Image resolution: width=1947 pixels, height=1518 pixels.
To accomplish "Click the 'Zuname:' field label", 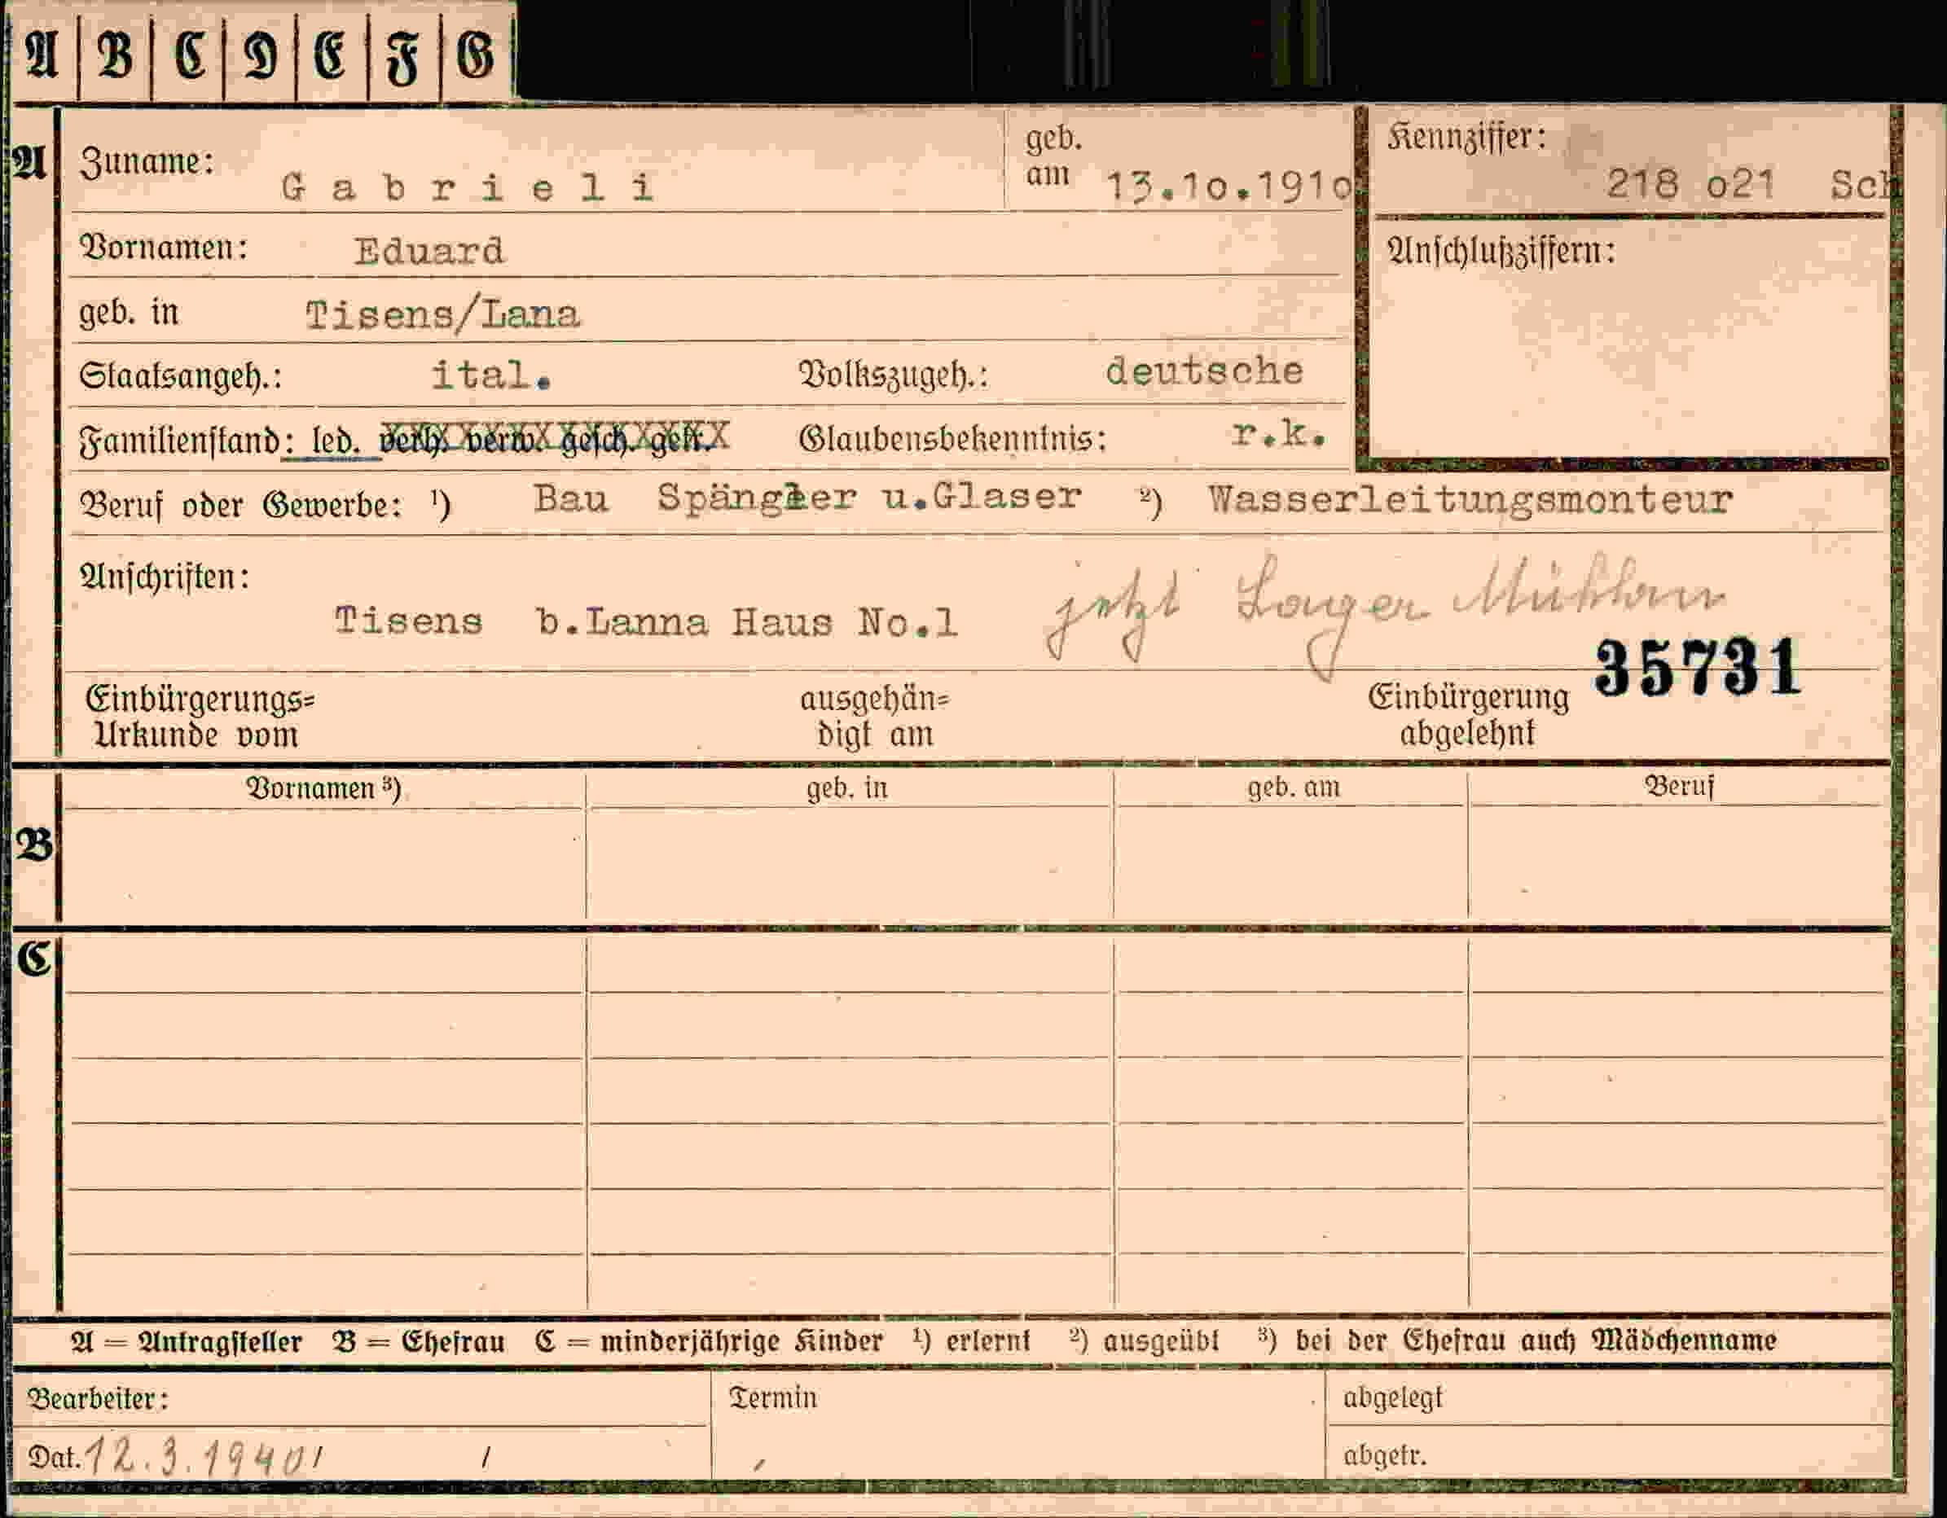I will 147,162.
